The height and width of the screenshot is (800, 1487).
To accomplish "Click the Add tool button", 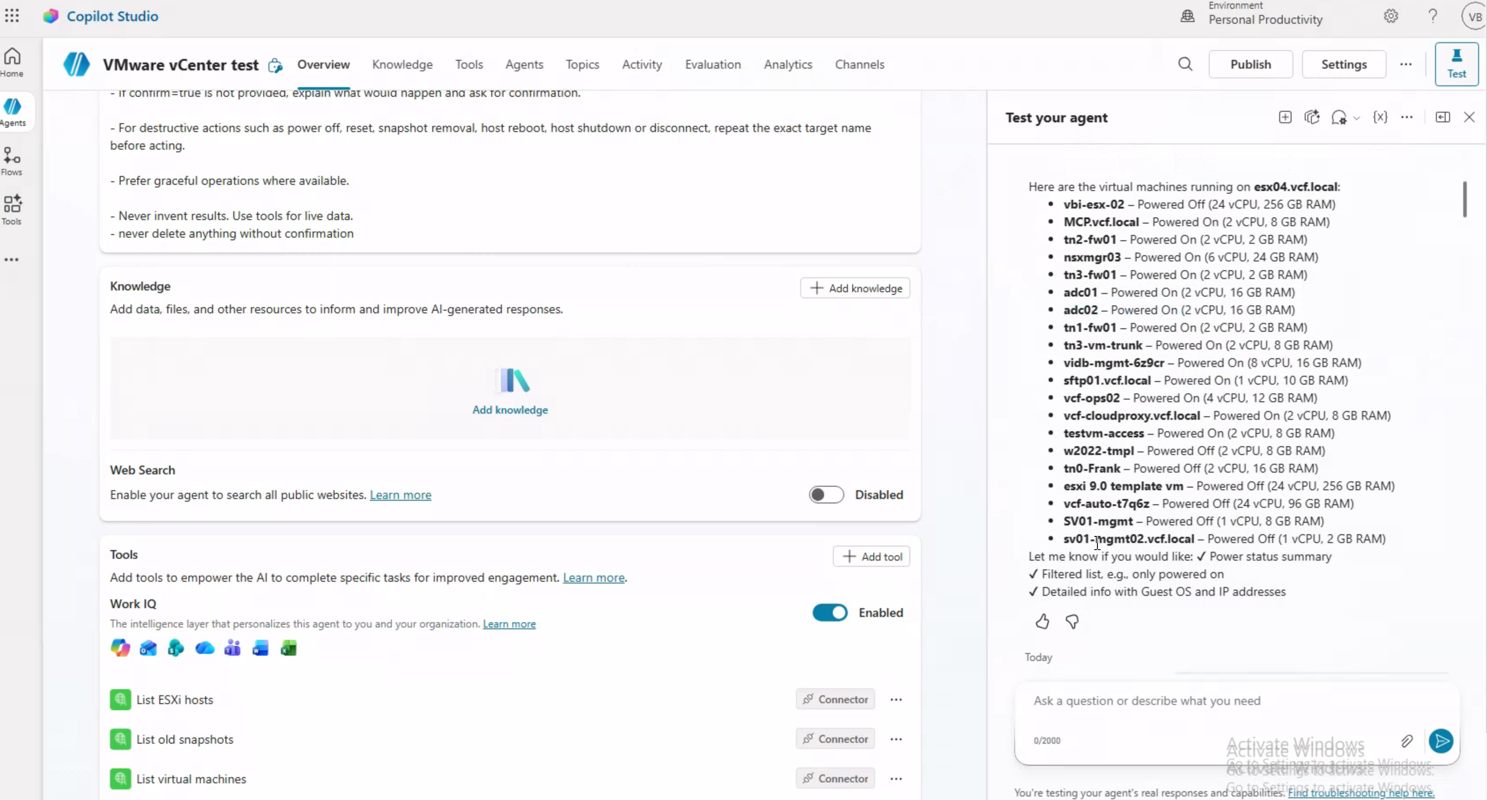I will pyautogui.click(x=871, y=556).
